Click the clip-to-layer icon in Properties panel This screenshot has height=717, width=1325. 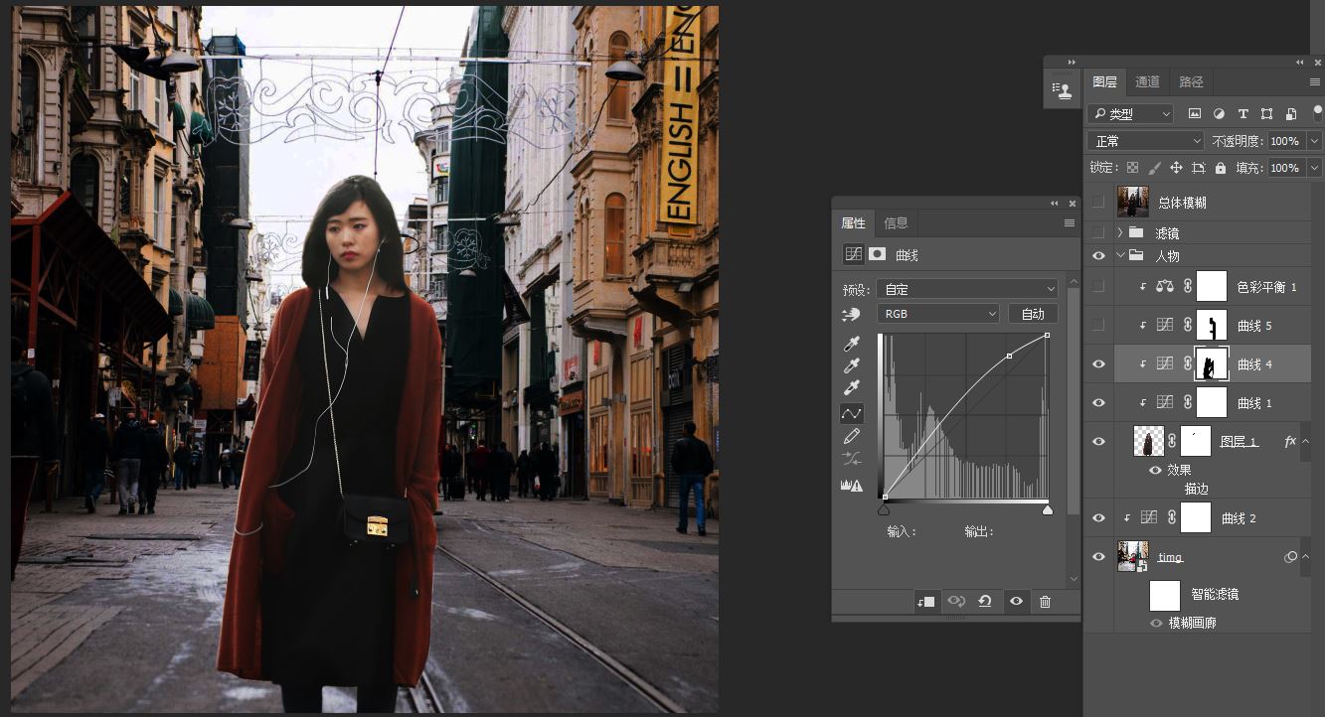[x=925, y=601]
